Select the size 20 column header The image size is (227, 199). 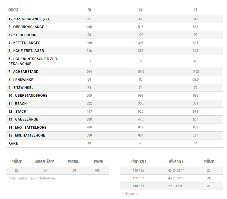(x=89, y=10)
